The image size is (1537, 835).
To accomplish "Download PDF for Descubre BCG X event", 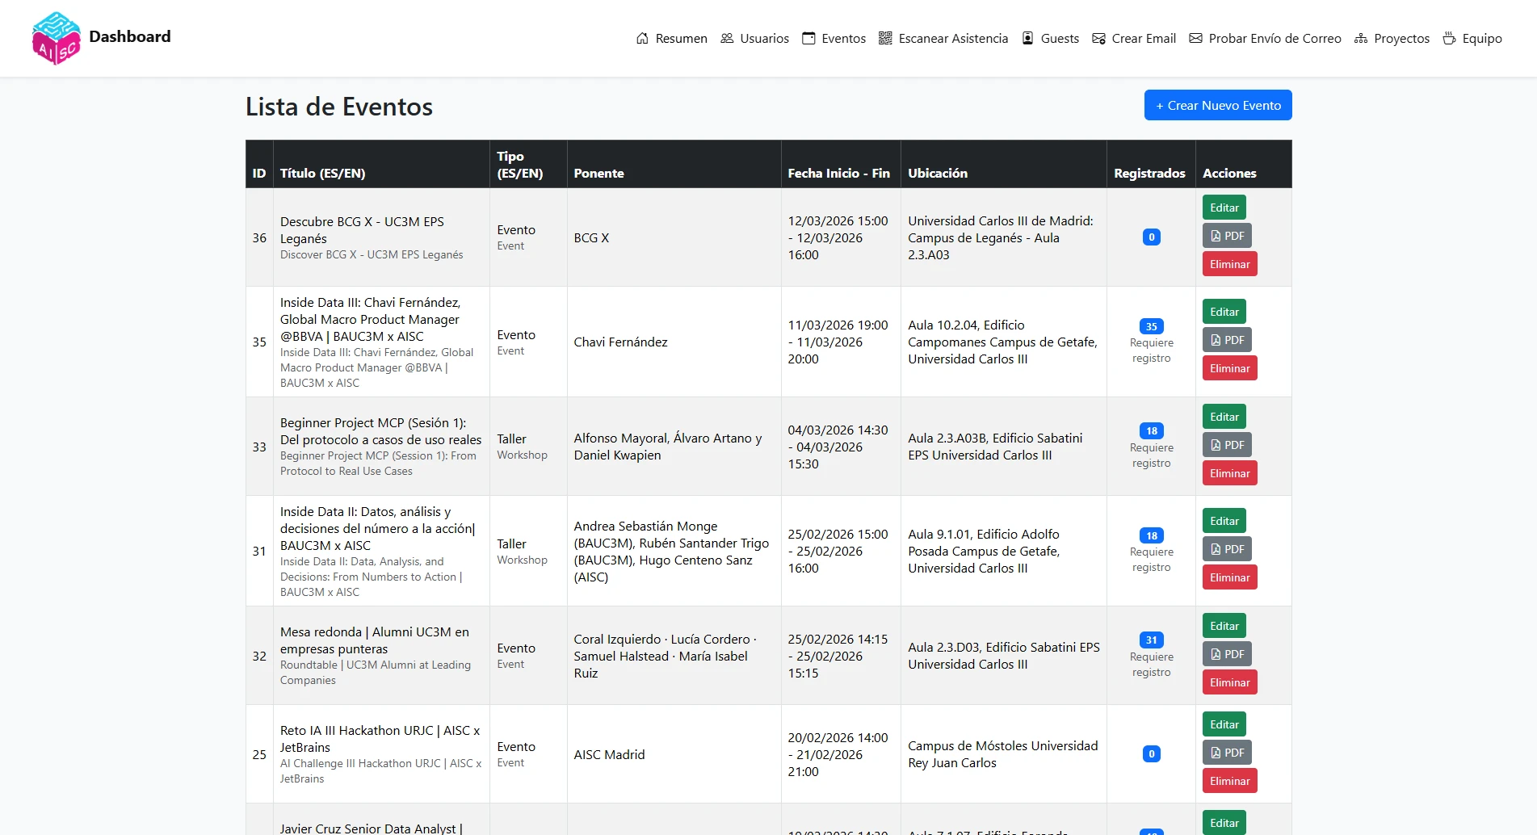I will coord(1227,236).
